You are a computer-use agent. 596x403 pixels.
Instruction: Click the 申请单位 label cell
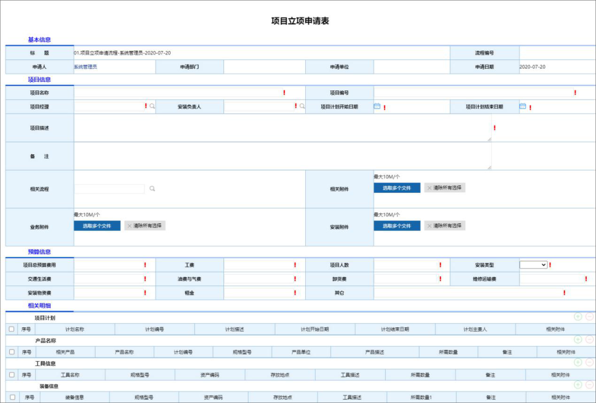pos(339,67)
